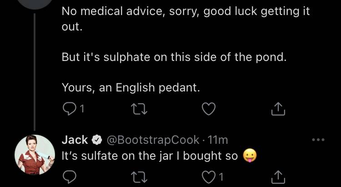This screenshot has height=187, width=341.
Task: Open the tweet reading "It's sulfate on the jar"
Action: (150, 156)
